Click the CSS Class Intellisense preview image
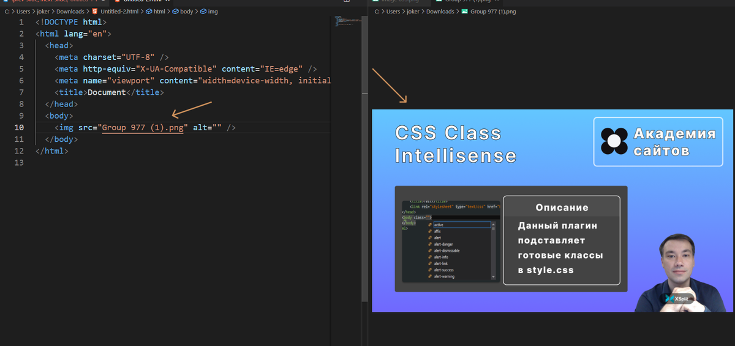Image resolution: width=735 pixels, height=346 pixels. (552, 211)
